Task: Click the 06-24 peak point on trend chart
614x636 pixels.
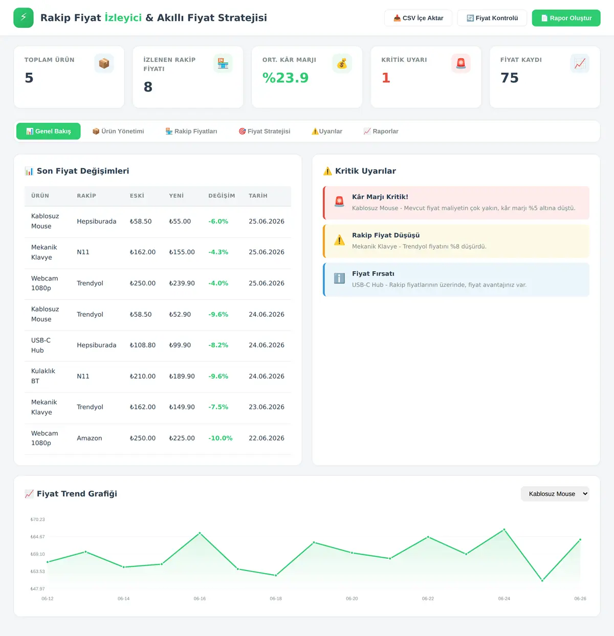Action: click(504, 530)
